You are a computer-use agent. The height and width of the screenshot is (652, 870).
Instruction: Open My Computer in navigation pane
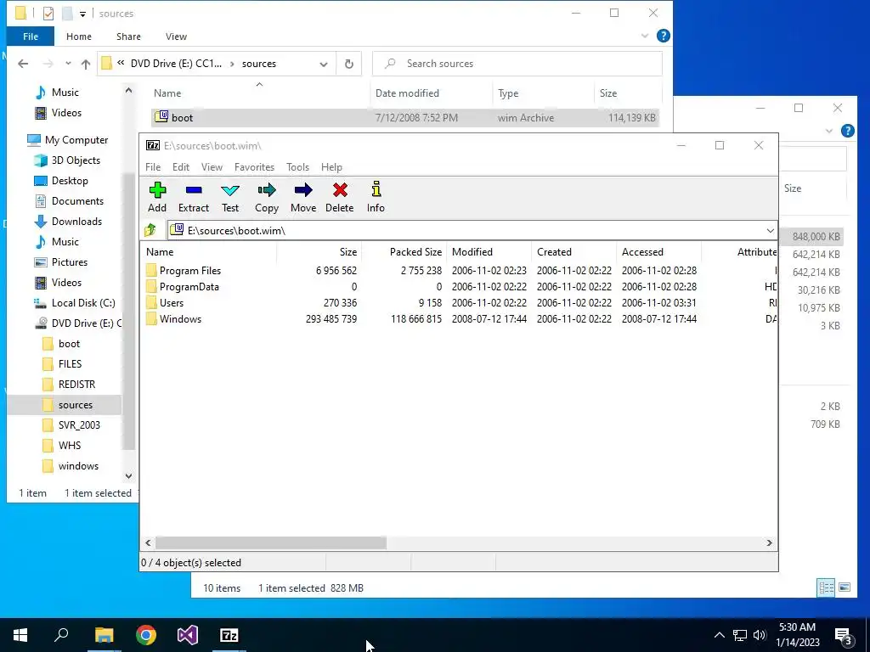click(68, 140)
